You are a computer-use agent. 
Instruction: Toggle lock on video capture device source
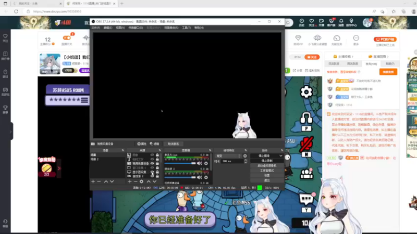coord(157,163)
